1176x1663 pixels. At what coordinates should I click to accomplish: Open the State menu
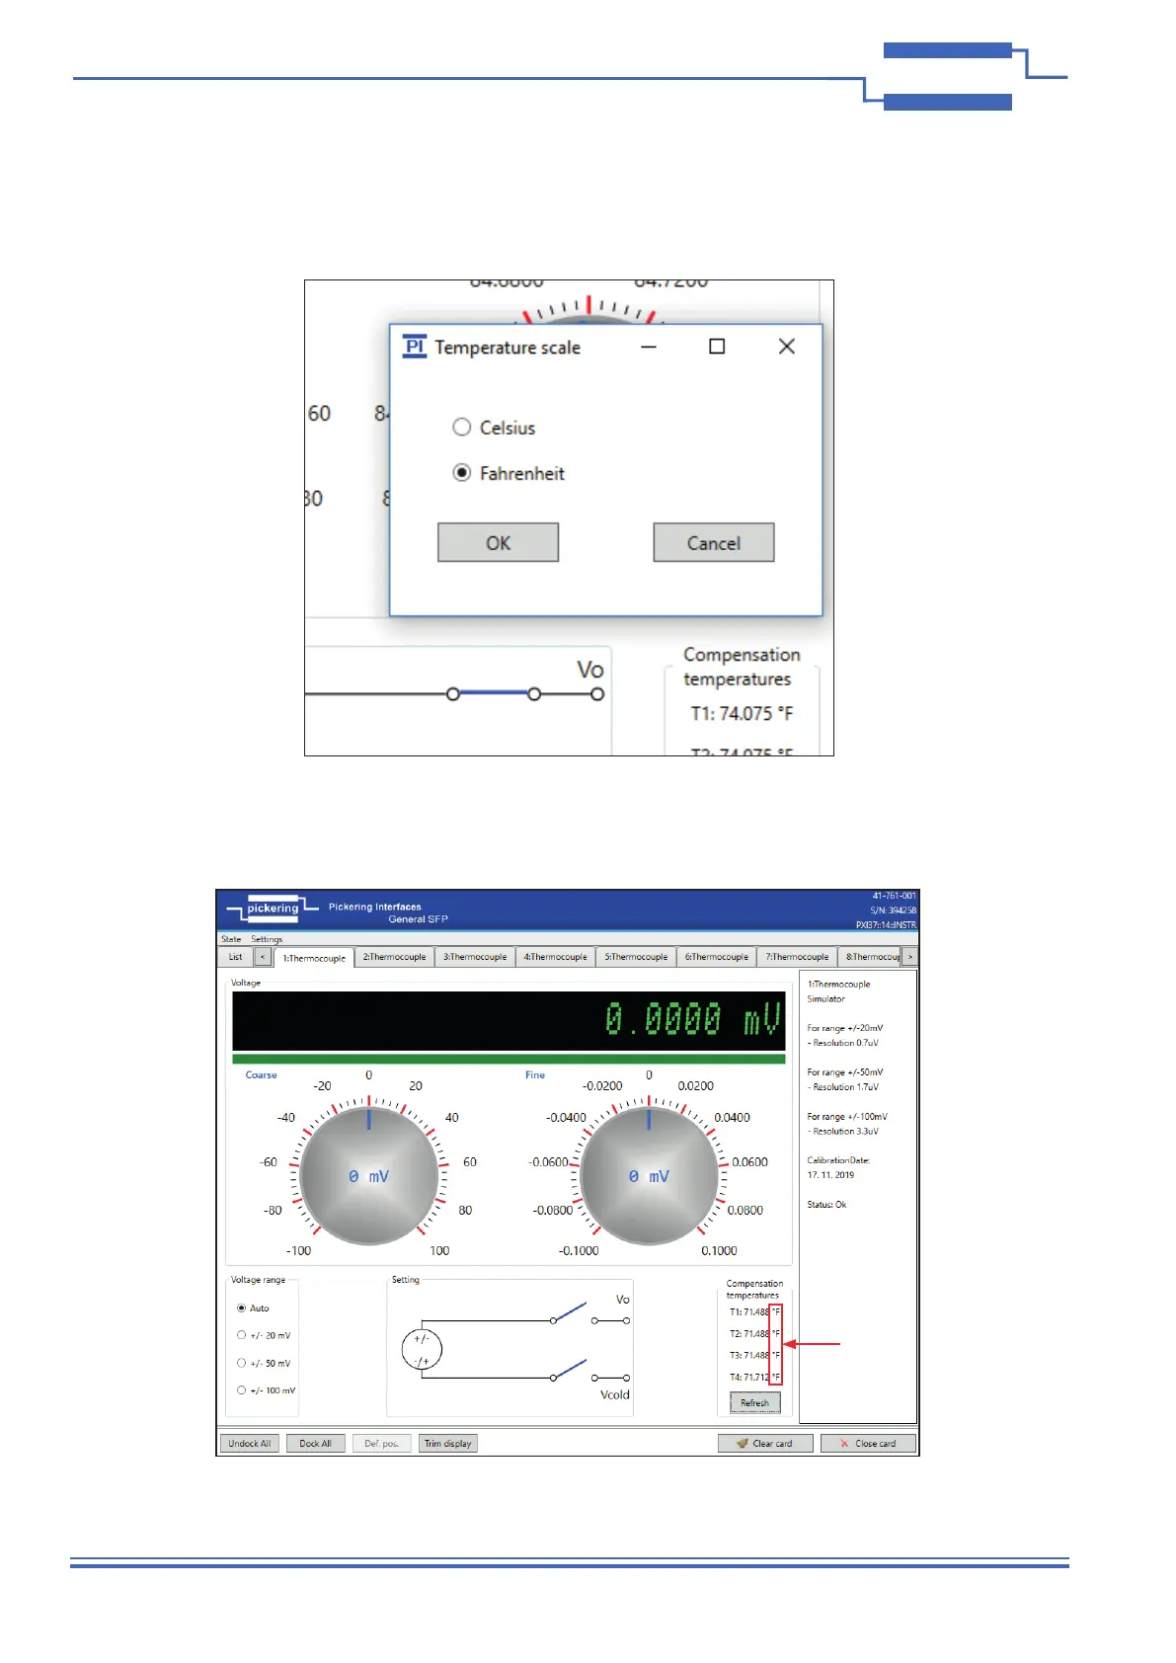231,939
